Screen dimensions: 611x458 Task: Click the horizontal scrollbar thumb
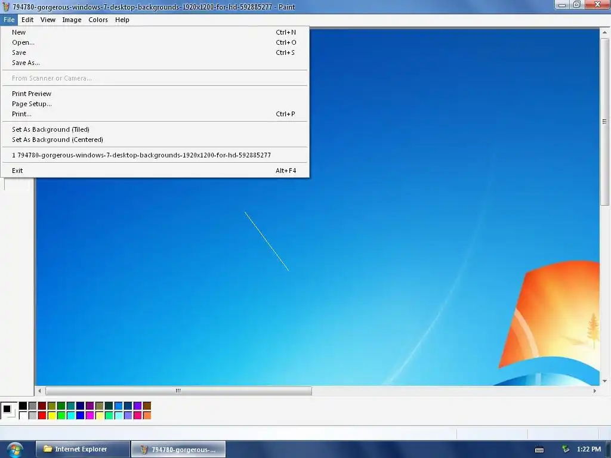click(x=178, y=391)
